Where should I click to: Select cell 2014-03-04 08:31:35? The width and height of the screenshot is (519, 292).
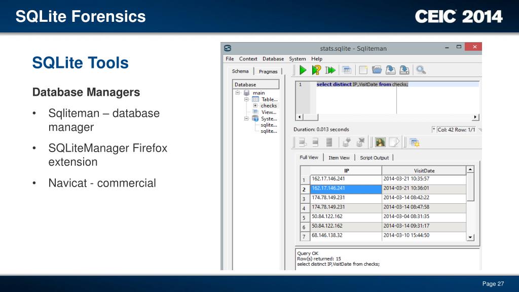(424, 216)
